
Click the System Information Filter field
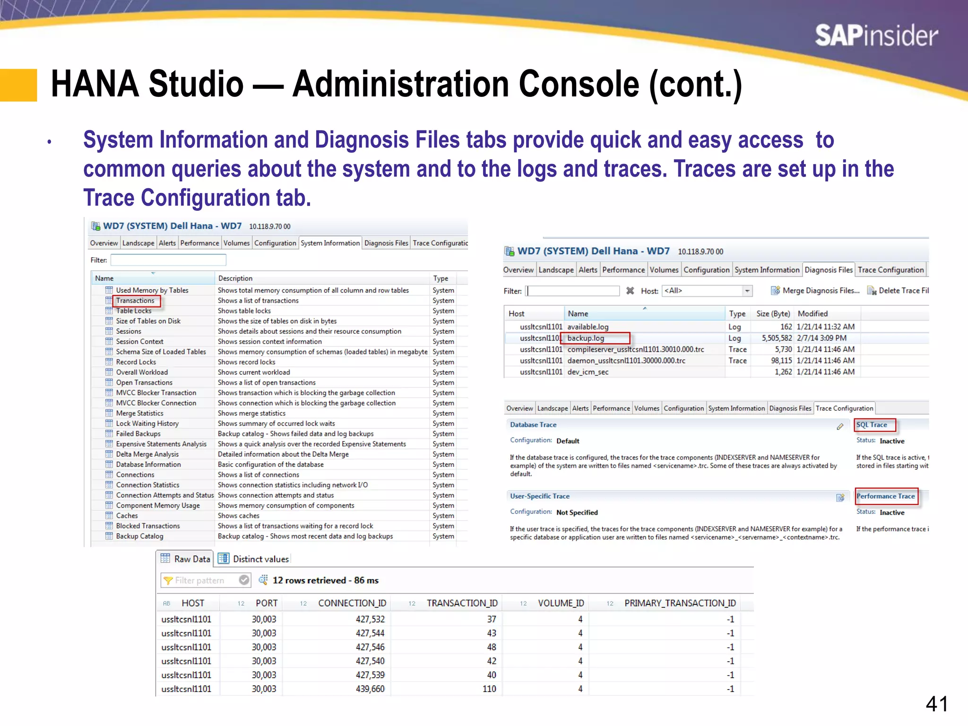click(x=168, y=260)
